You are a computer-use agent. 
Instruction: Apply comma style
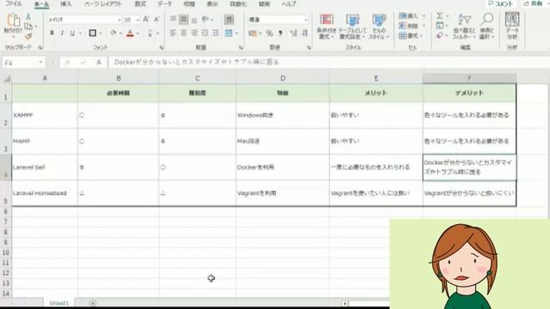(x=280, y=33)
